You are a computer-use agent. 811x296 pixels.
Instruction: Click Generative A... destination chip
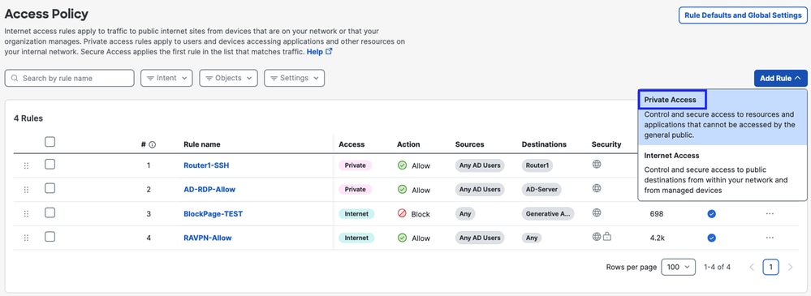[x=548, y=214]
